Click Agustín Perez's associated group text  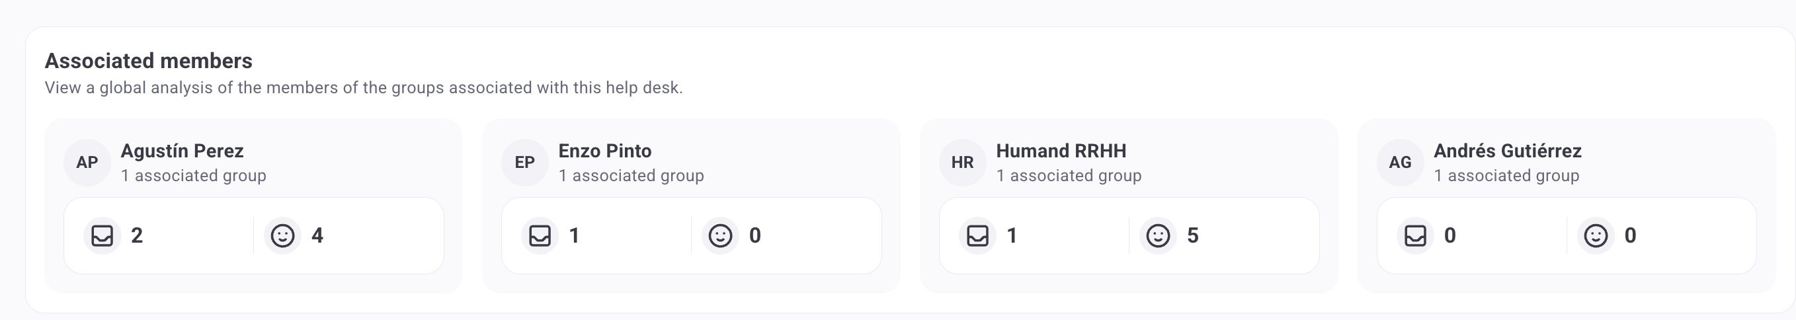pyautogui.click(x=193, y=176)
